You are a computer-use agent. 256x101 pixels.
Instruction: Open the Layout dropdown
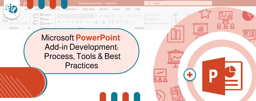click(x=46, y=15)
